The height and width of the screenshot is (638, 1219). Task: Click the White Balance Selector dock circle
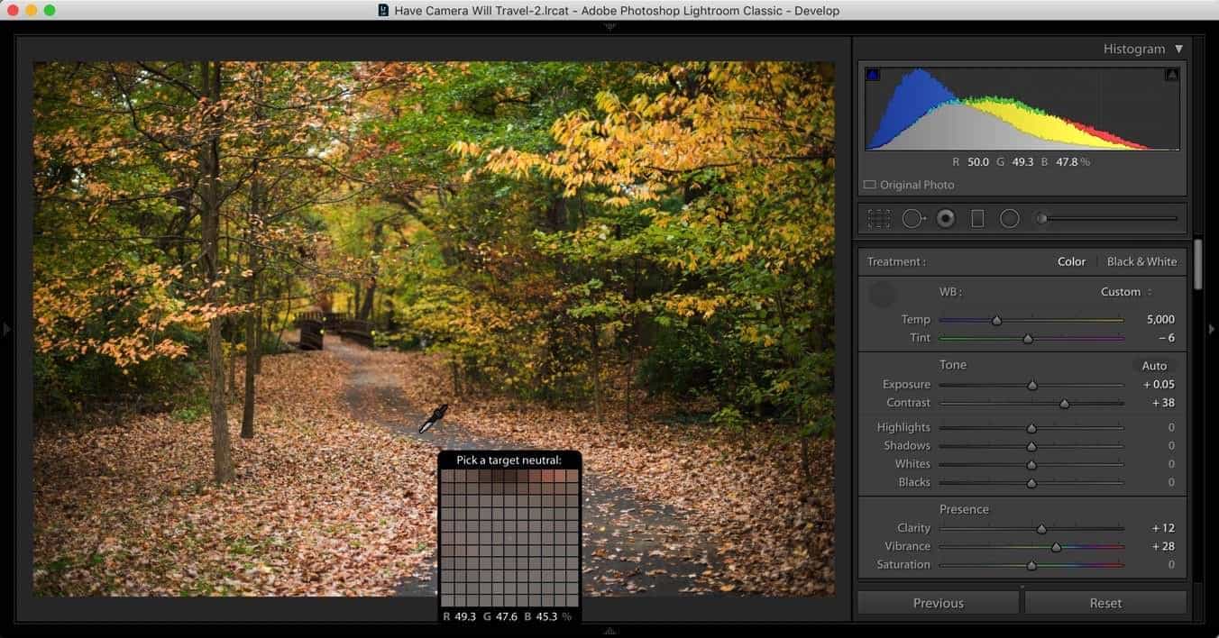[x=882, y=294]
